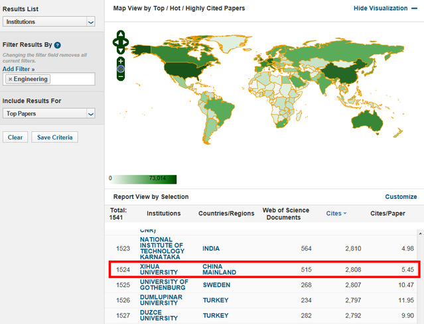Image resolution: width=424 pixels, height=324 pixels.
Task: Zoom out of the map with minus
Action: 120,76
